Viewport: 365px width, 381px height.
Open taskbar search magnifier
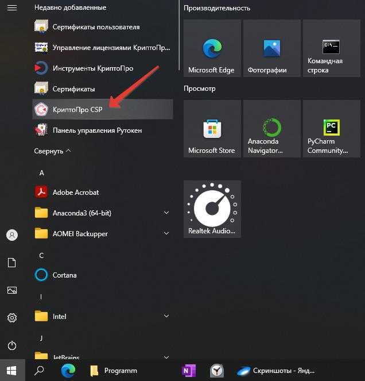39,370
